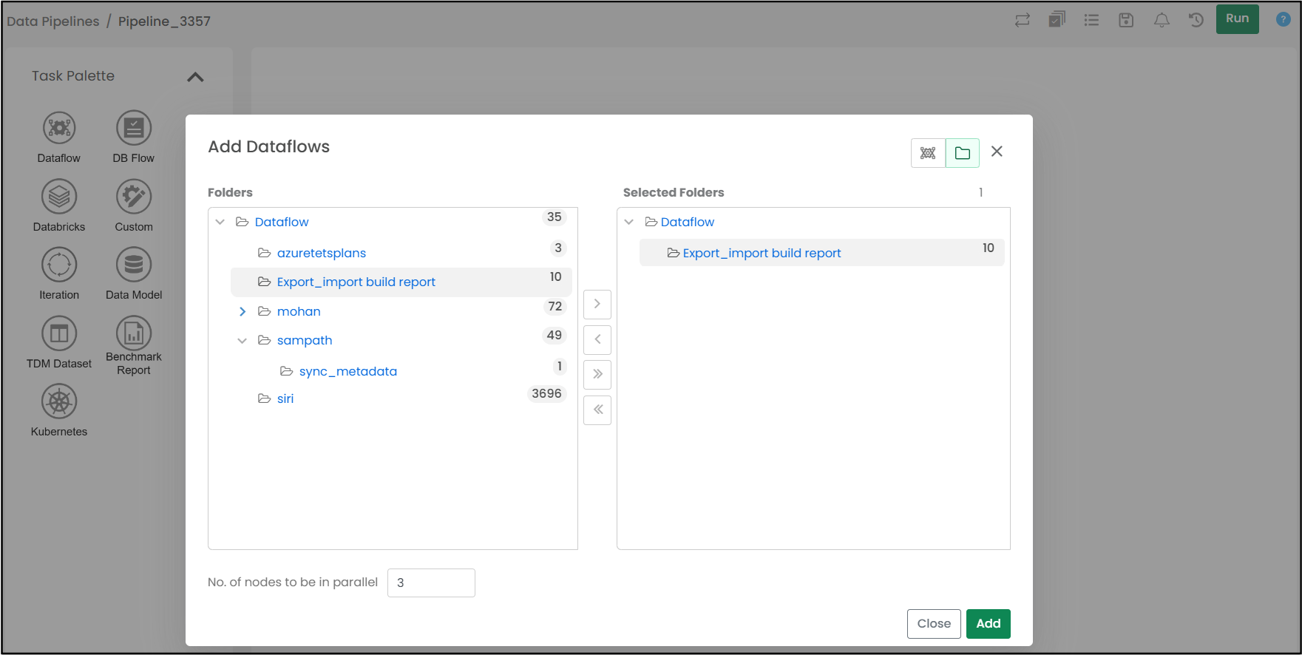
Task: Click the move left single arrow button
Action: pyautogui.click(x=597, y=339)
